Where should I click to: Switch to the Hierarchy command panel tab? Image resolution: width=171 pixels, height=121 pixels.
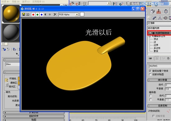click(160, 18)
